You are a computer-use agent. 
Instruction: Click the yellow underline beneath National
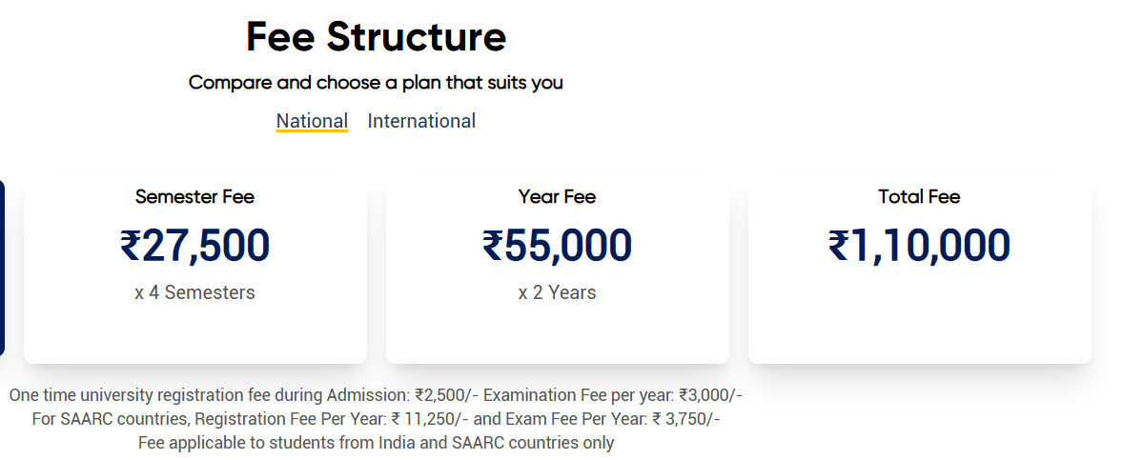coord(312,131)
